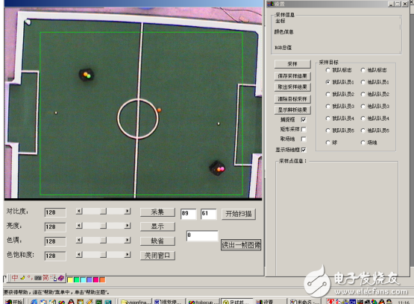The height and width of the screenshot is (304, 414).
Task: Click the IME moon half-width icon
Action: tap(22, 278)
